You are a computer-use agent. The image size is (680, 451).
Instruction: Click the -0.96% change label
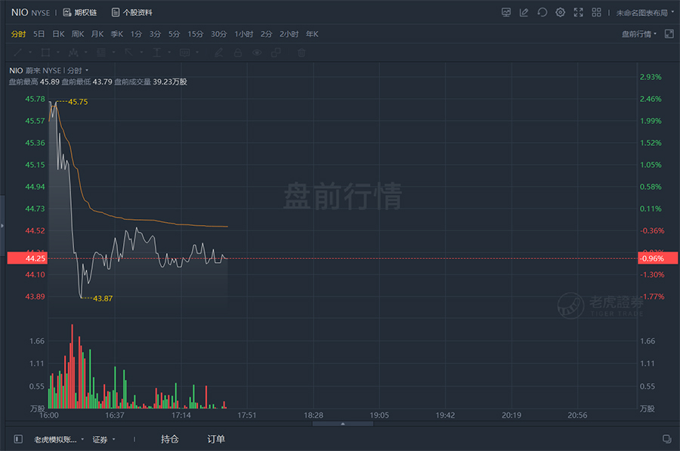pos(657,258)
